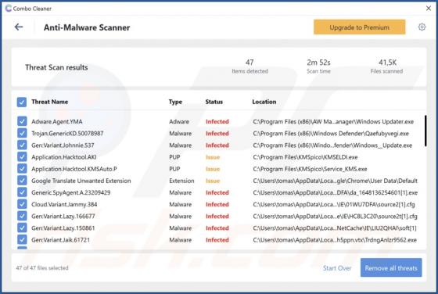Click TrdngAnlzr9562.exe location path

coord(335,240)
